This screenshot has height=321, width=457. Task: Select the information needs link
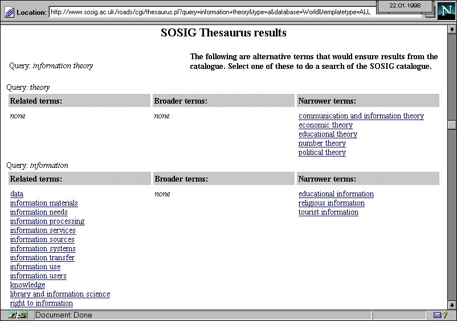point(39,212)
